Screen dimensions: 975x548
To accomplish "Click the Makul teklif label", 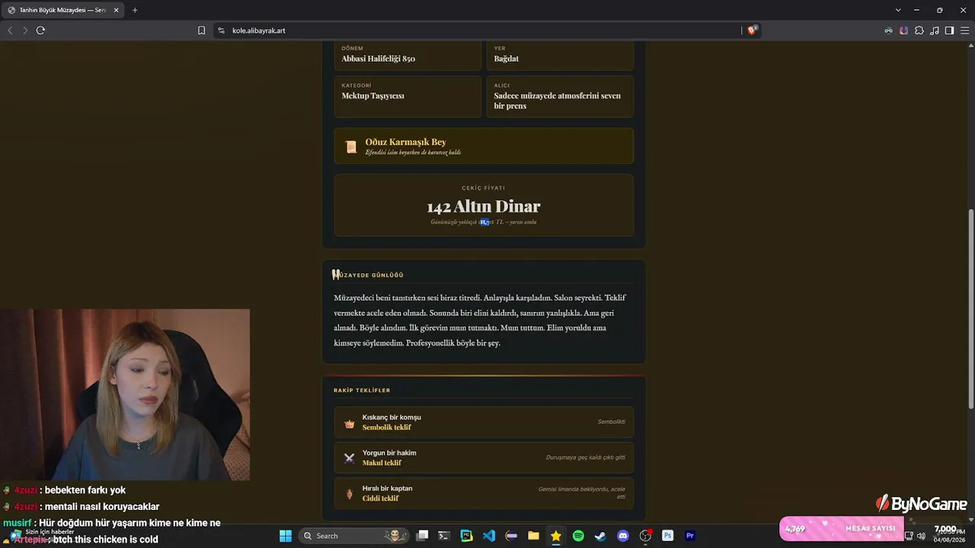I will point(382,463).
